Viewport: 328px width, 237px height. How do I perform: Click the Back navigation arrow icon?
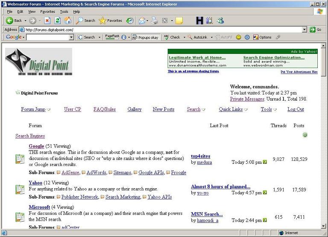[9, 21]
